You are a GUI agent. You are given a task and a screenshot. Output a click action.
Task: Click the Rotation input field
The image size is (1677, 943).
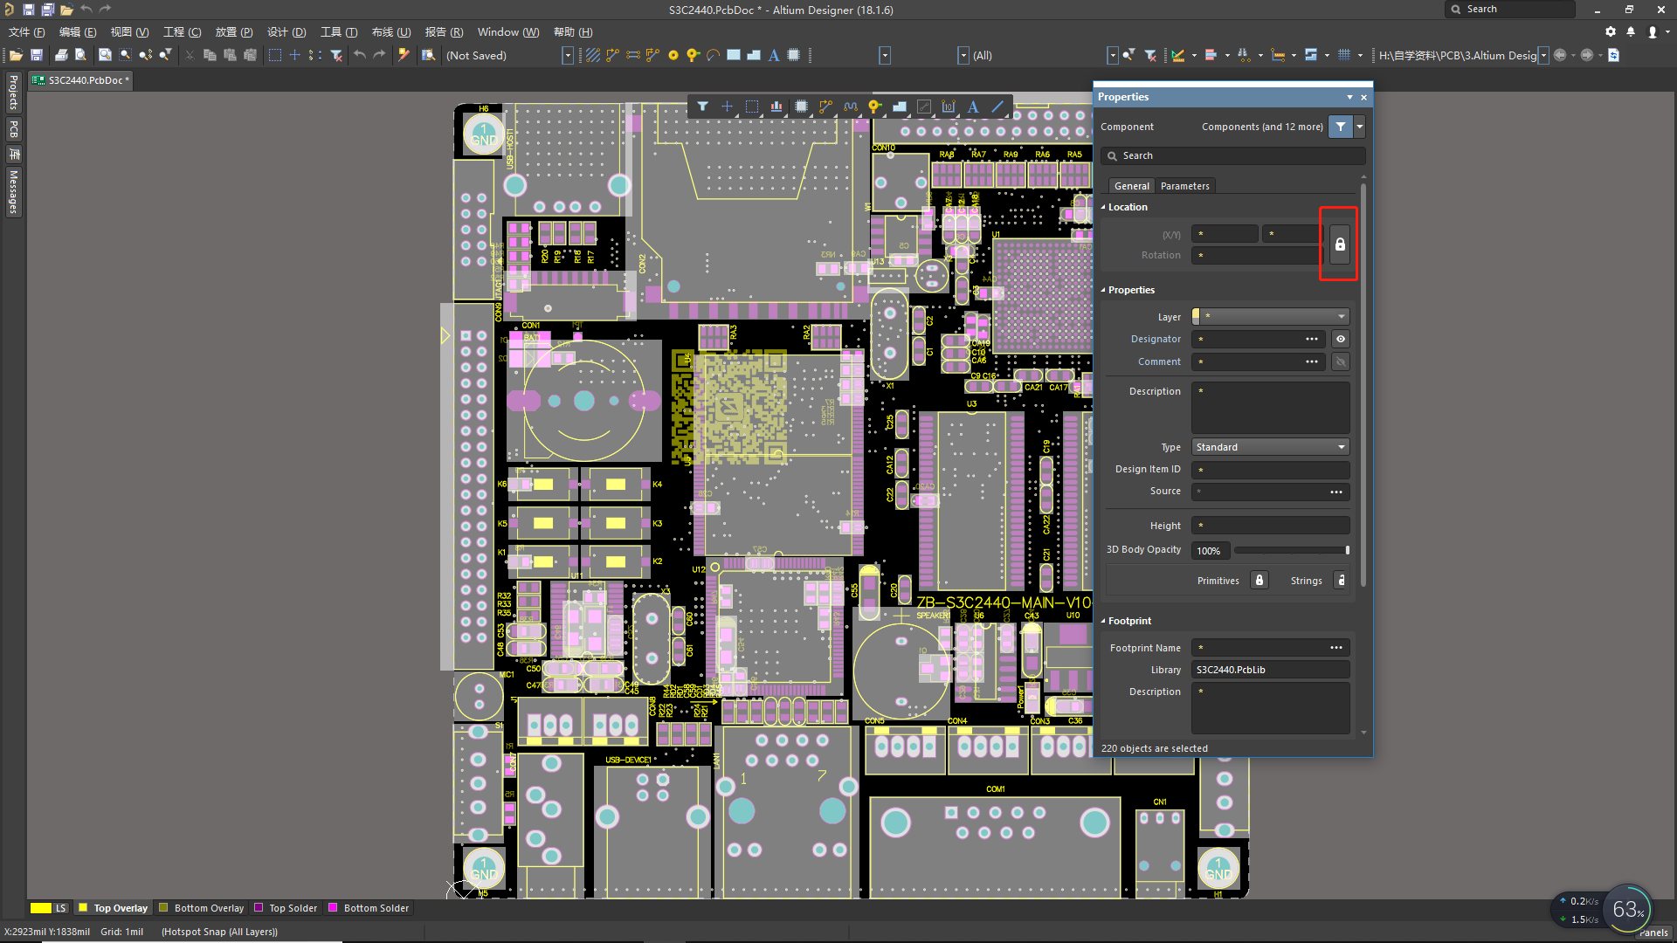click(1257, 255)
